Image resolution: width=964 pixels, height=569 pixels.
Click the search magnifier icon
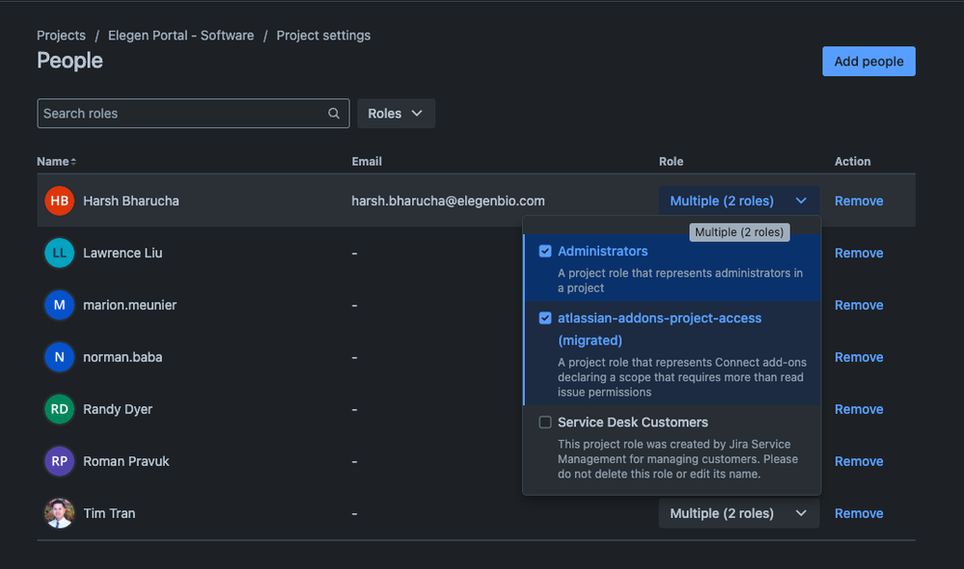pyautogui.click(x=334, y=113)
